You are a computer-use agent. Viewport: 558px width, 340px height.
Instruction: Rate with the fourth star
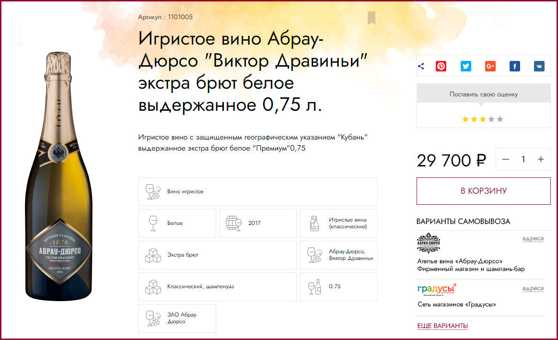(491, 119)
